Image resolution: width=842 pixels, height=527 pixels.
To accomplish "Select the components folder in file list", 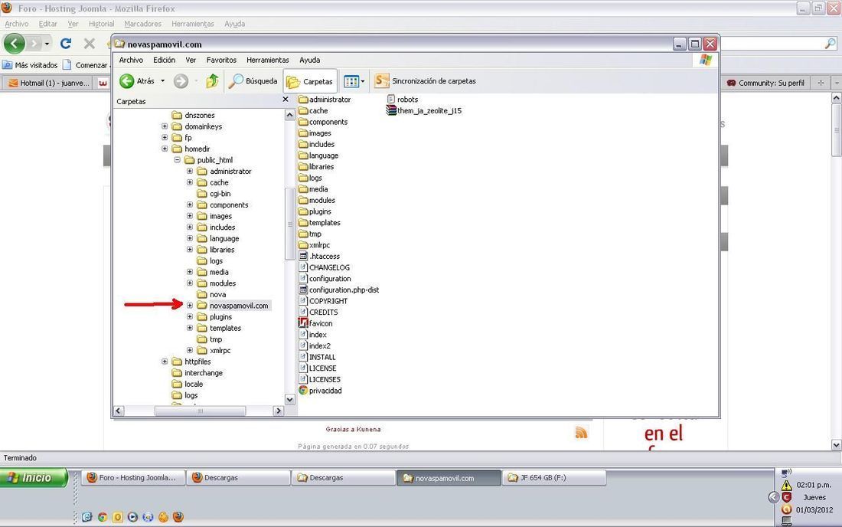I will [323, 122].
